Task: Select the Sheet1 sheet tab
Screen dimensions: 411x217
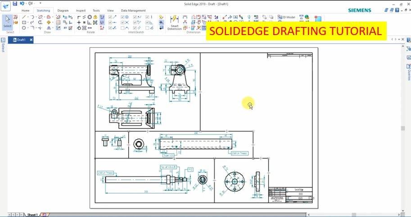Action: click(32, 215)
